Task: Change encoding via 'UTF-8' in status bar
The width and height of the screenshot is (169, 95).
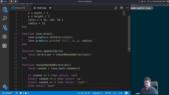Action: click(x=108, y=93)
